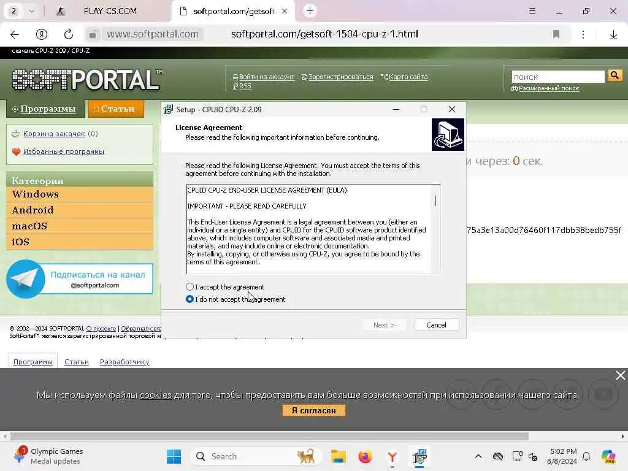Open the 'Войти на аккаунт' link
The image size is (628, 471).
coord(266,77)
